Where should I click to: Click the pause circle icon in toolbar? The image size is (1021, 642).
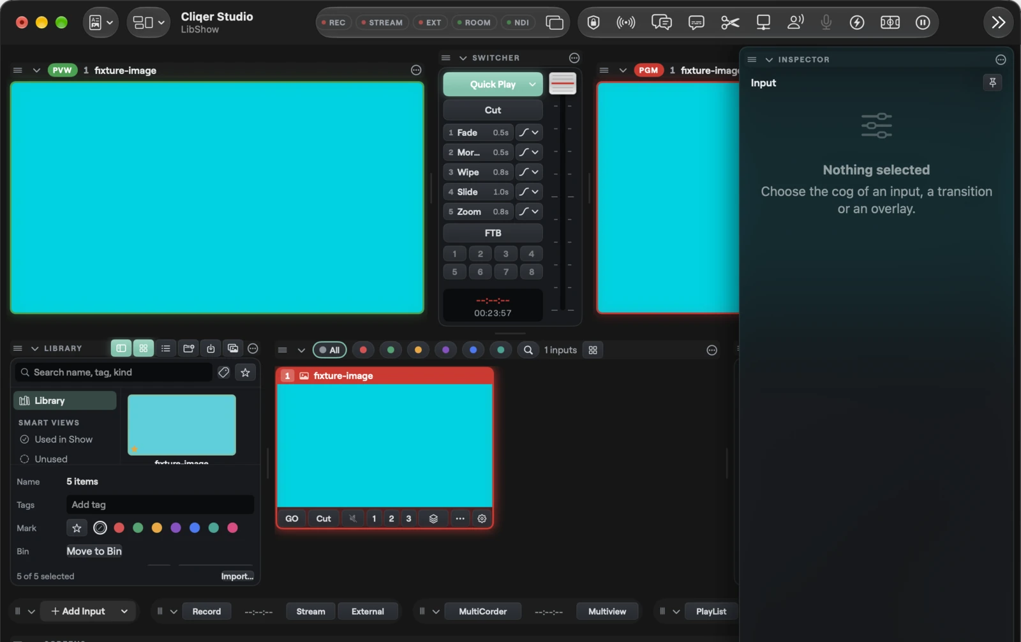923,23
